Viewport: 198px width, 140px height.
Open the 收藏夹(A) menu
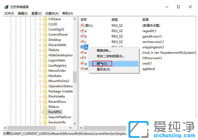click(52, 13)
